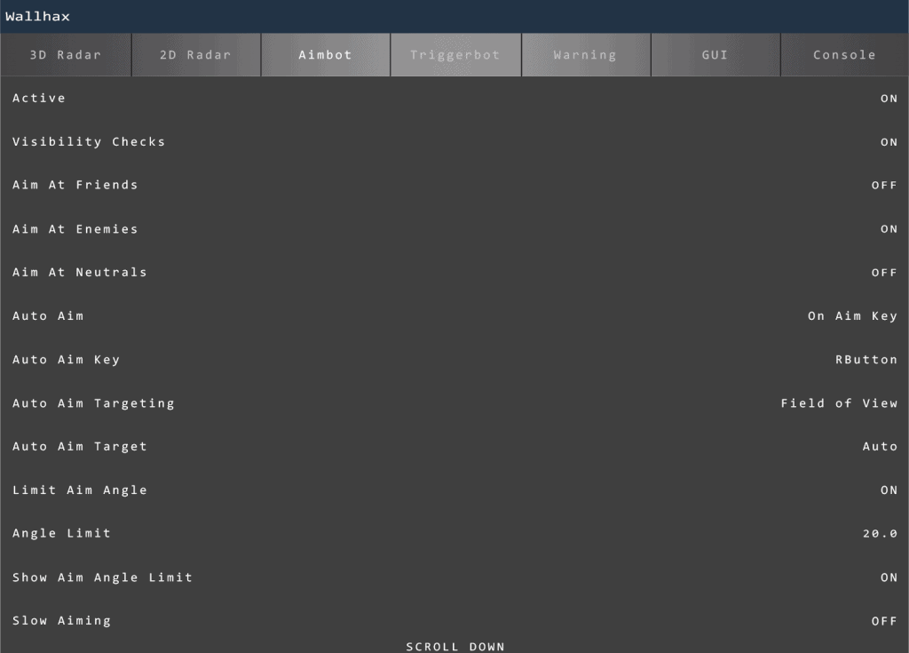
Task: Toggle the Limit Aim Angle setting
Action: click(x=889, y=490)
